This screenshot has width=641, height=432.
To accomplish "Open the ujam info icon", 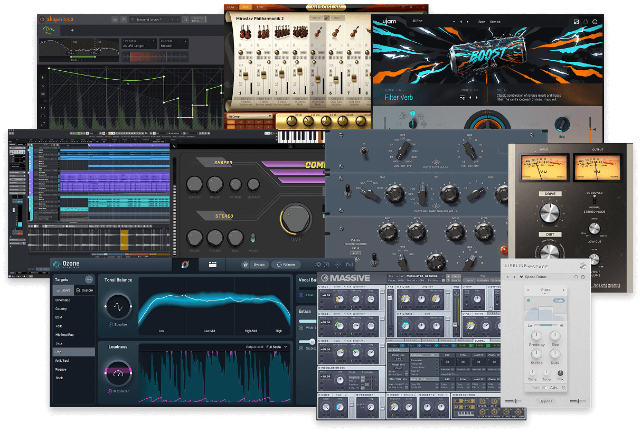I will pos(595,22).
